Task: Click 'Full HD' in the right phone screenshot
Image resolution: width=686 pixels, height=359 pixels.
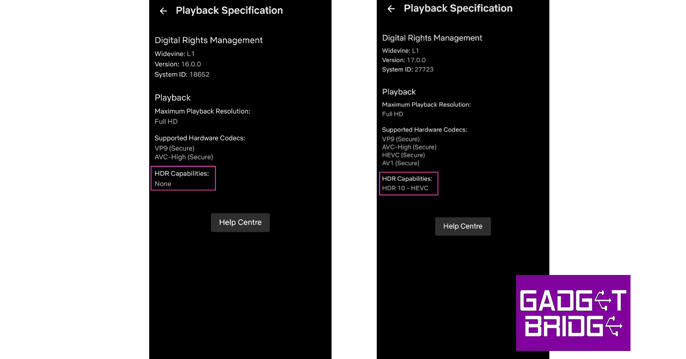Action: pyautogui.click(x=393, y=114)
